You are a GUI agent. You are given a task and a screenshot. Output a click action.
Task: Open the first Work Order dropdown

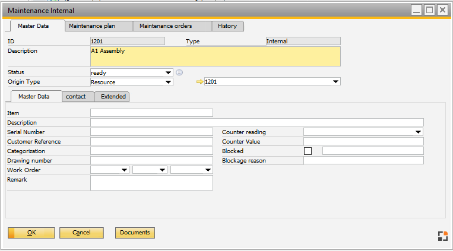point(124,170)
